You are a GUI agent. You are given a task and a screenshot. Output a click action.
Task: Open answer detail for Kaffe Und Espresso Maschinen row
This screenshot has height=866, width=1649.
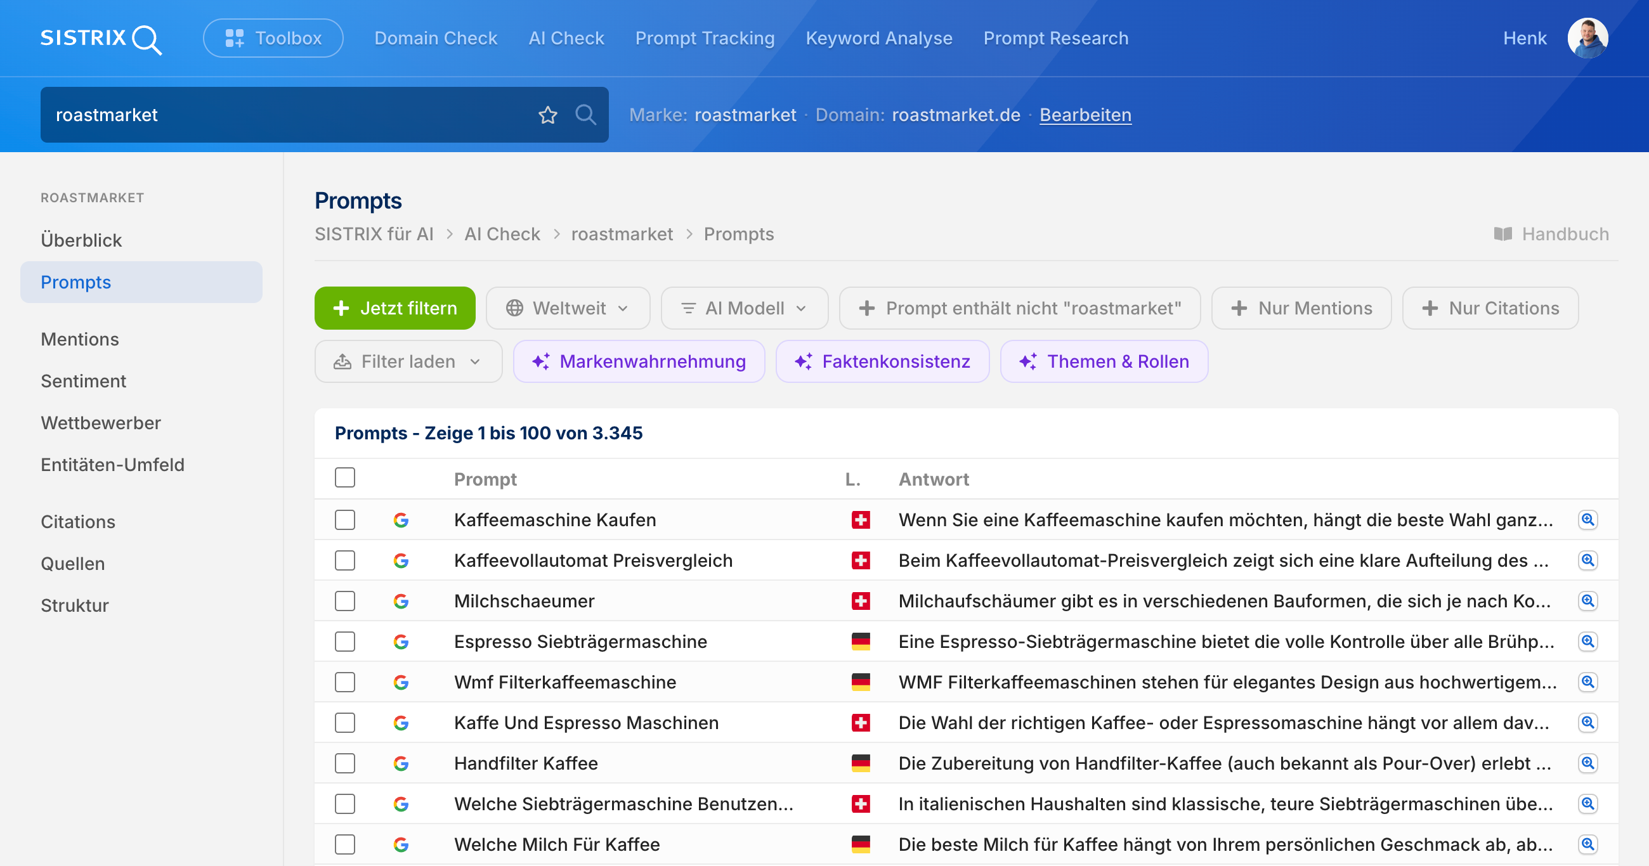pyautogui.click(x=1587, y=723)
